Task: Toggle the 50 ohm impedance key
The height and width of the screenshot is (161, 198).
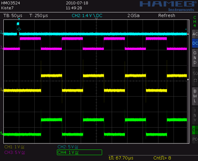Action: [195, 77]
